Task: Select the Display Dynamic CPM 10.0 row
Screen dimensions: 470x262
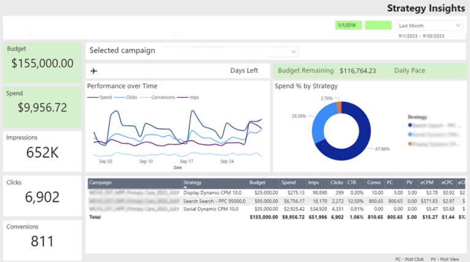Action: pos(277,193)
